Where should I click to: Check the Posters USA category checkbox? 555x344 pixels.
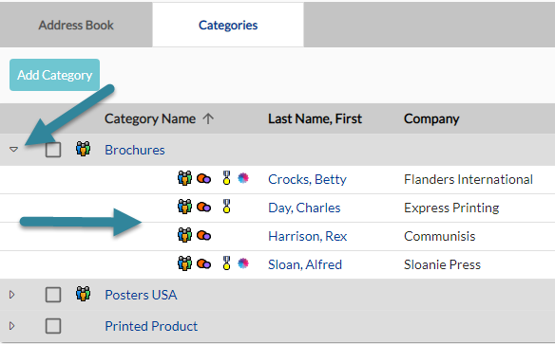click(x=53, y=295)
